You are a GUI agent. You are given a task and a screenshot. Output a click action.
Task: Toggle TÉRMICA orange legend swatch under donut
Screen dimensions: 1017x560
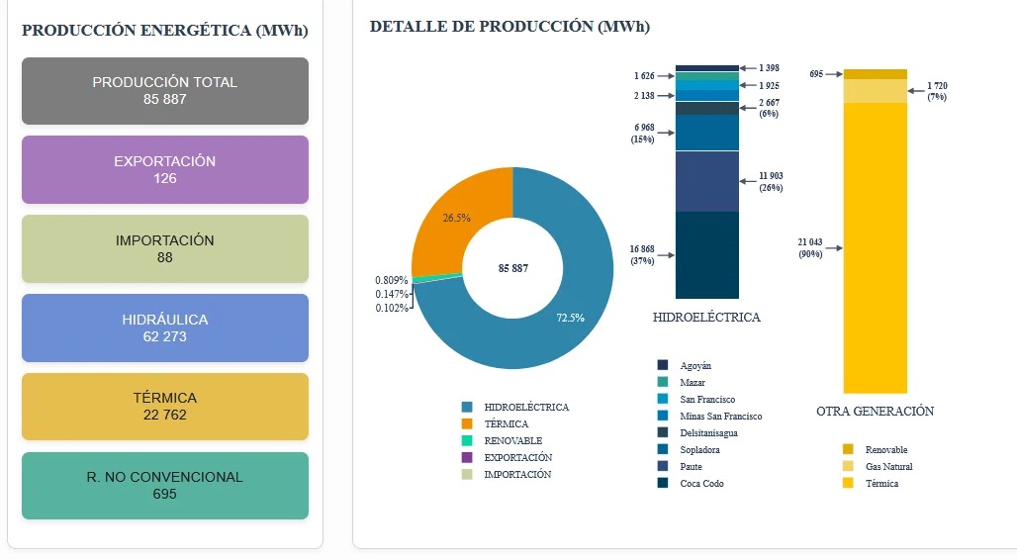pos(467,423)
